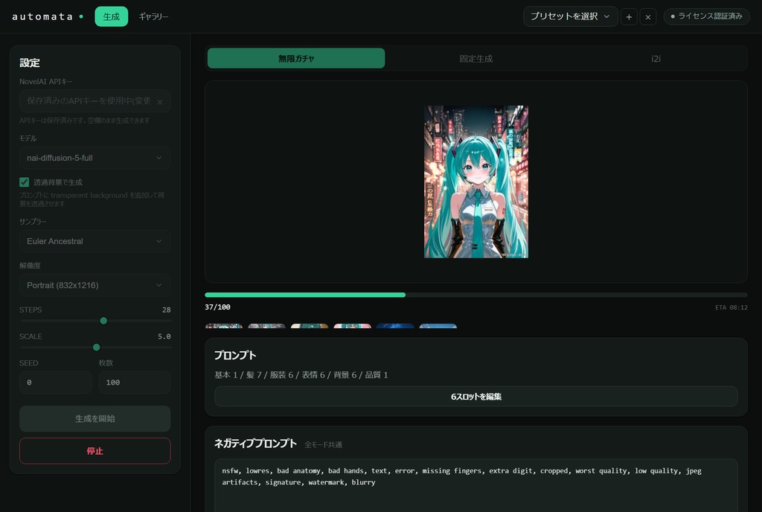The width and height of the screenshot is (762, 512).
Task: Click the 枚数 count input field
Action: (135, 383)
